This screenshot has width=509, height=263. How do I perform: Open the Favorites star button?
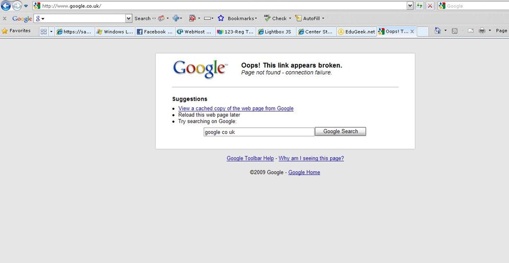16,31
